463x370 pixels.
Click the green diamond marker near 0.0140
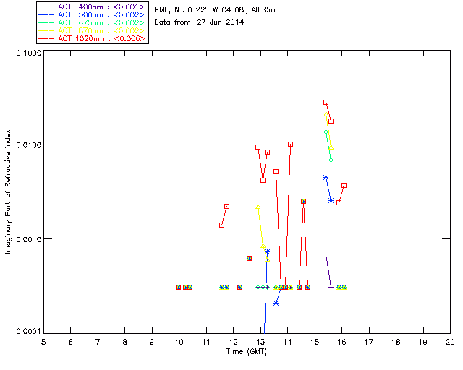[326, 132]
